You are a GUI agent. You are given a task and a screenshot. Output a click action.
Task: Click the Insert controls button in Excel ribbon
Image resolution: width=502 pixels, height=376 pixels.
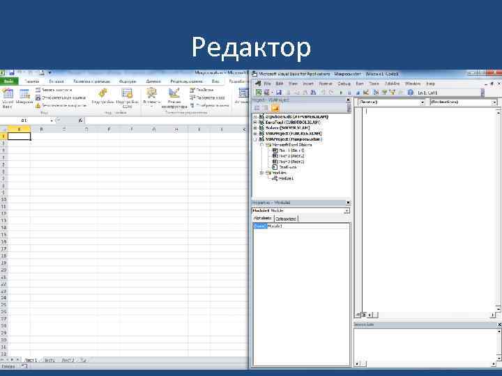[151, 97]
